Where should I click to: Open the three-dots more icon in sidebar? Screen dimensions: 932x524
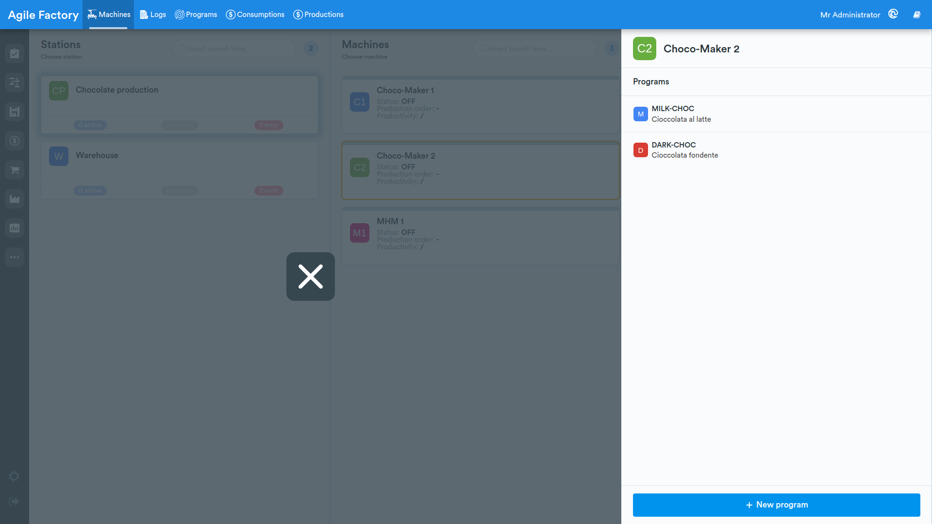point(15,257)
